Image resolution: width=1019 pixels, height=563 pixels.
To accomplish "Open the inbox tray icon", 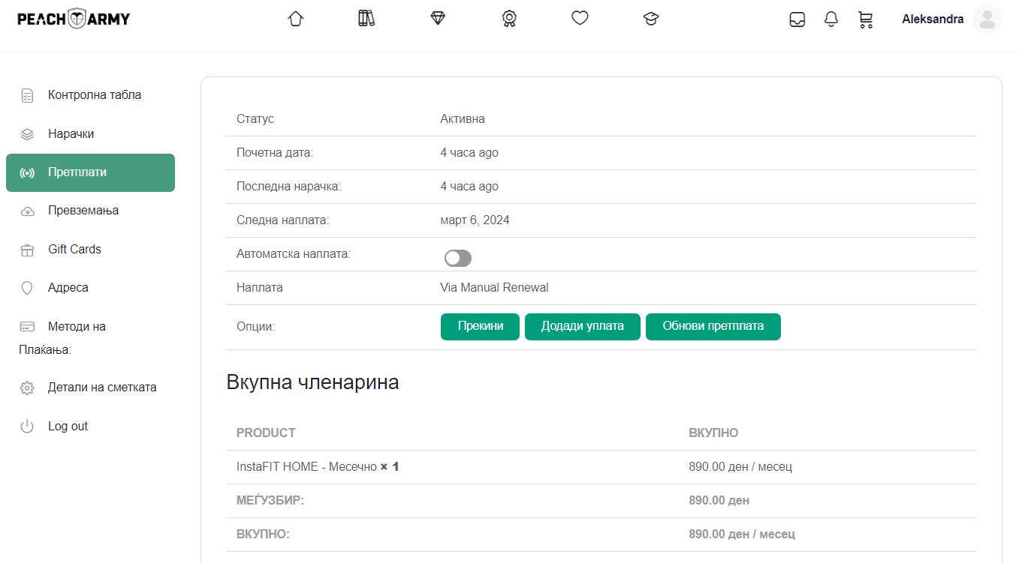I will [797, 19].
